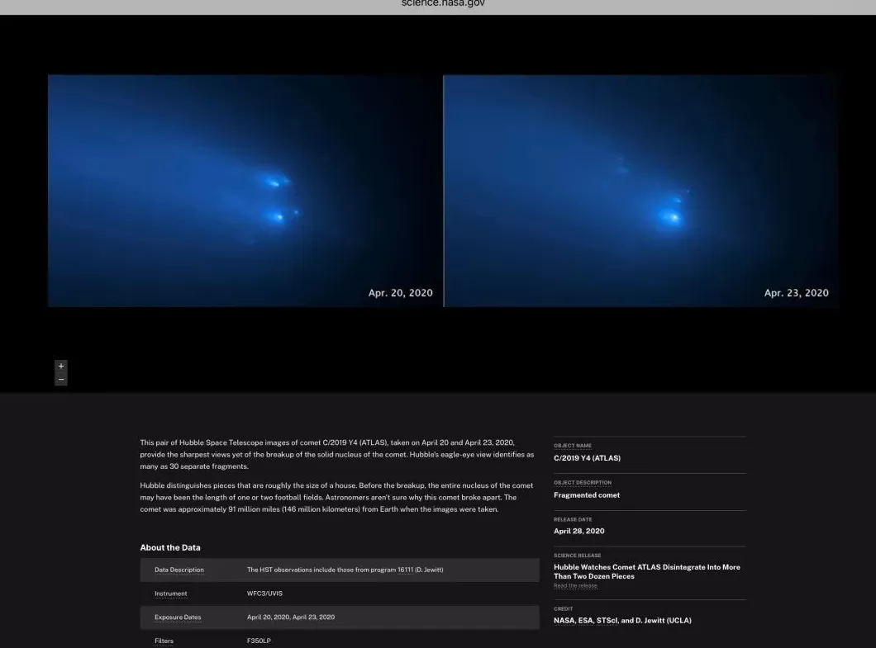The width and height of the screenshot is (876, 648).
Task: Click Read the release link
Action: [574, 585]
